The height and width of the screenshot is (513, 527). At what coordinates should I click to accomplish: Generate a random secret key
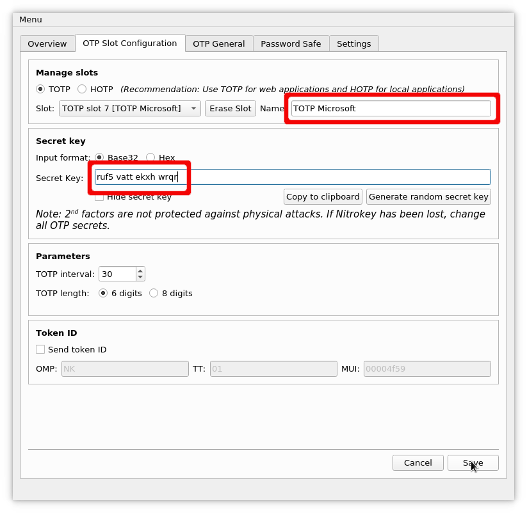tap(428, 197)
